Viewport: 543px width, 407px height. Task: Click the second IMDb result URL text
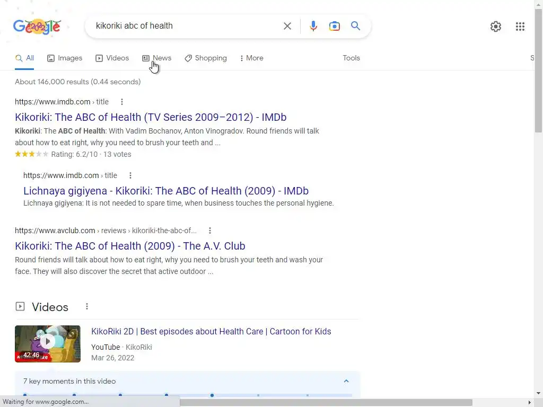(70, 175)
